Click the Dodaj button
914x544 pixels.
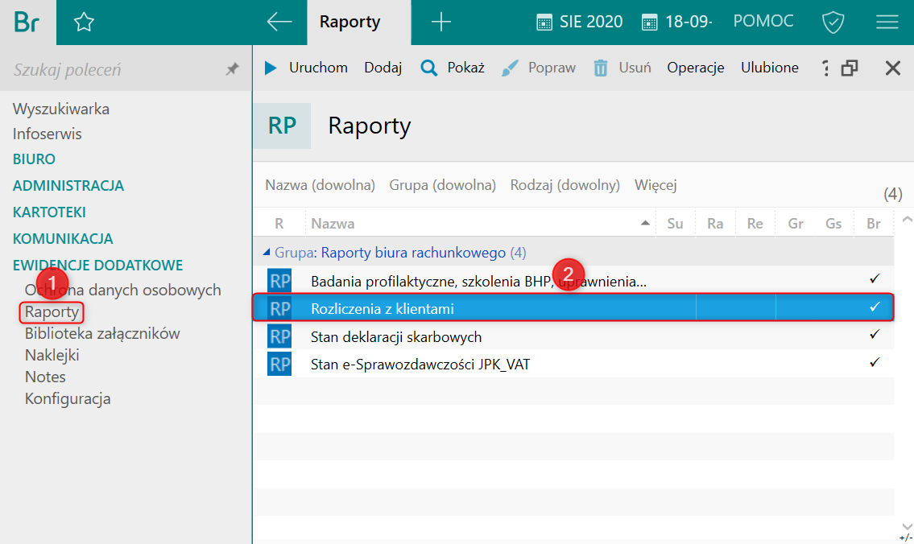(x=383, y=68)
